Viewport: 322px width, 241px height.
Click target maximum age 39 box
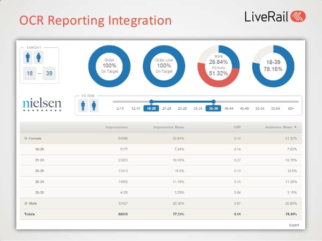(x=49, y=73)
